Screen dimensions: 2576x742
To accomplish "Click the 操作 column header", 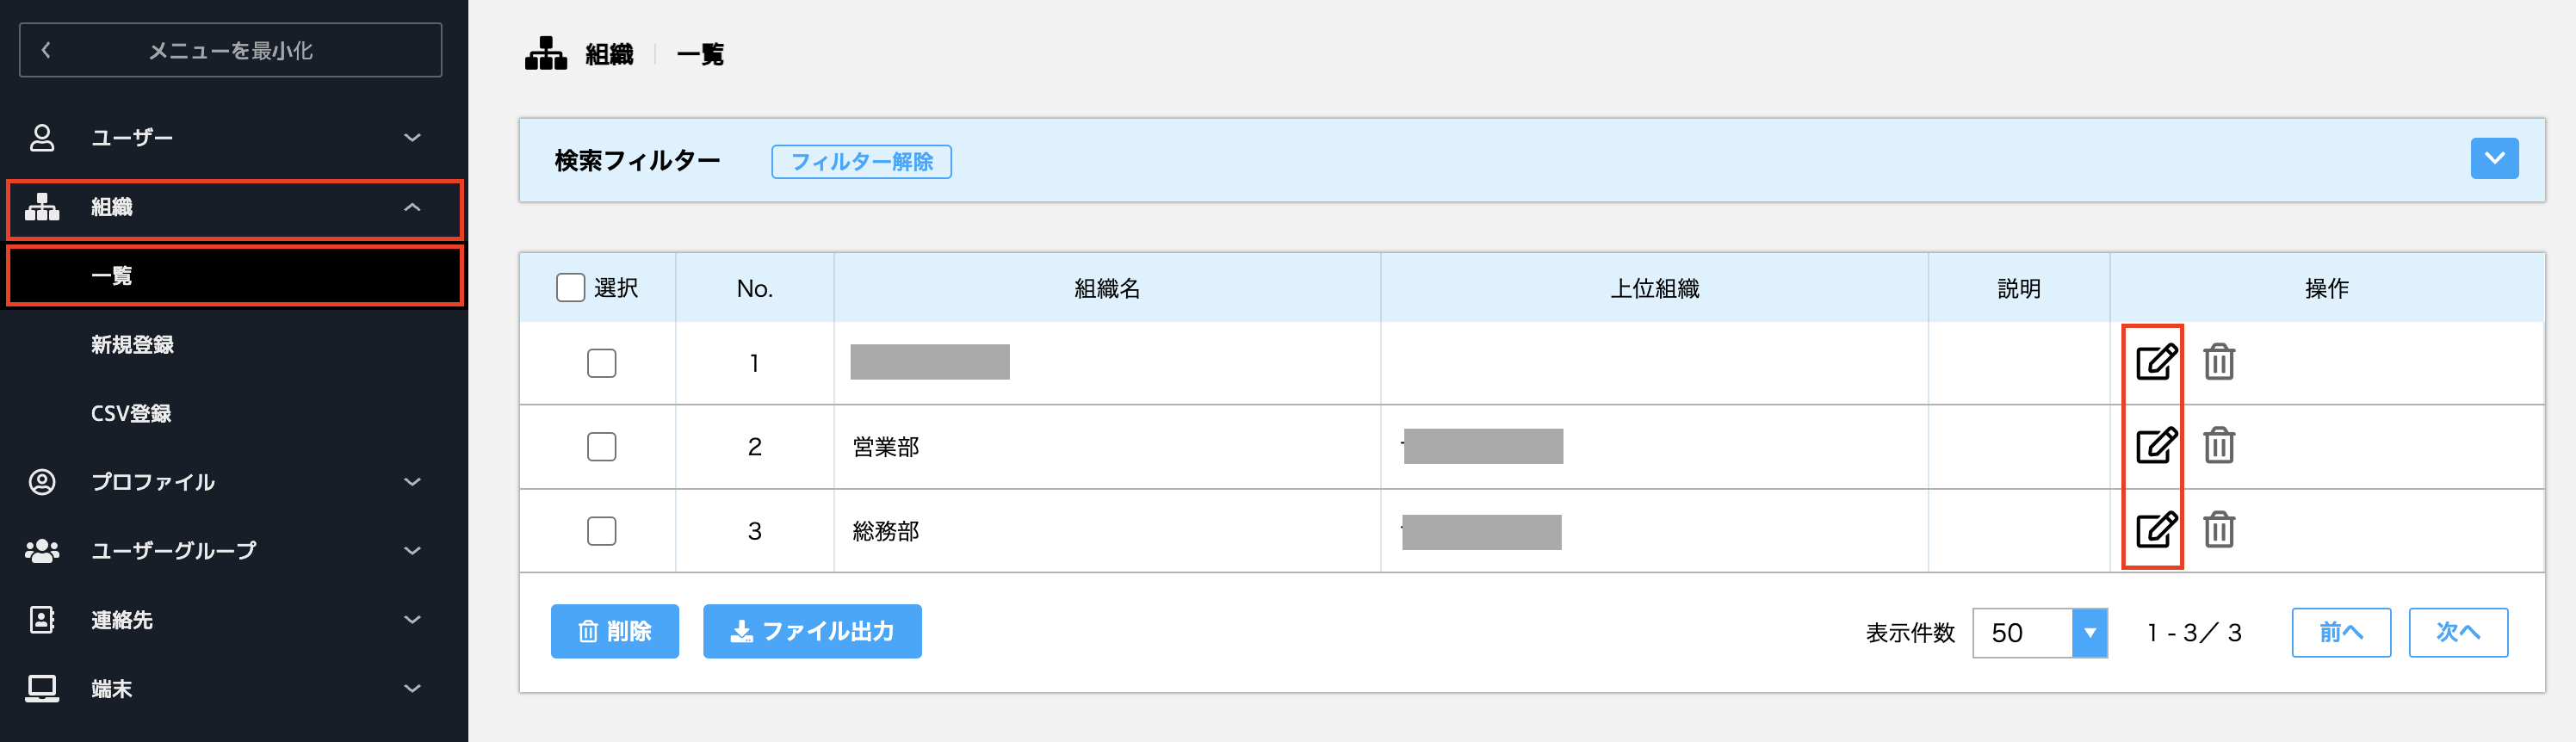I will click(2327, 289).
